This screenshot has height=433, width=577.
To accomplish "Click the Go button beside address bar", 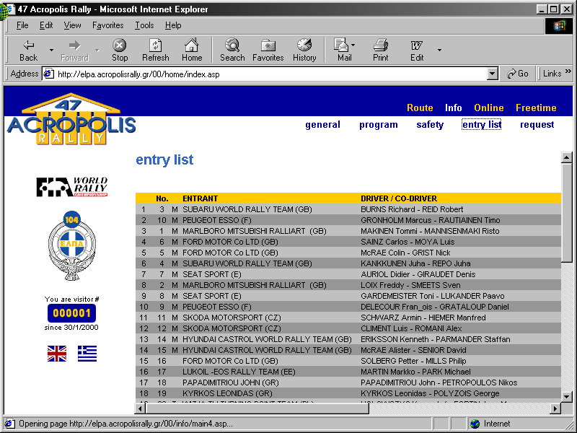I will point(517,74).
